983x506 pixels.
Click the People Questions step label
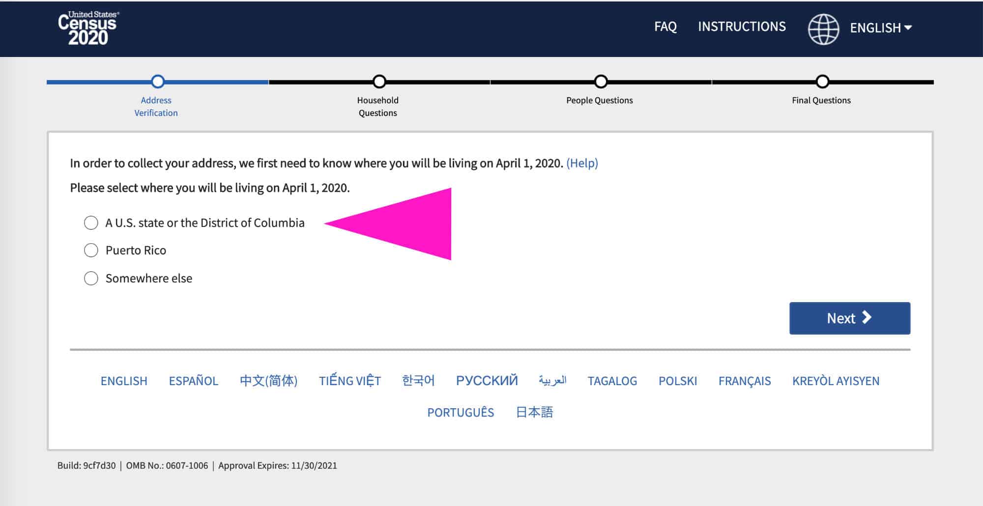600,100
